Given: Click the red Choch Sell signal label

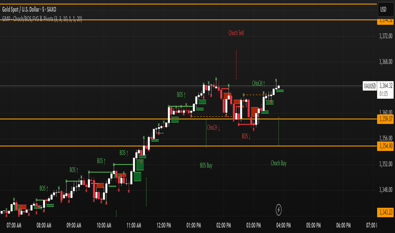Looking at the screenshot, I should (236, 33).
